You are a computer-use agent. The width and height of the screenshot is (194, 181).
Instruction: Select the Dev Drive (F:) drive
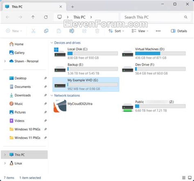[x=154, y=69]
